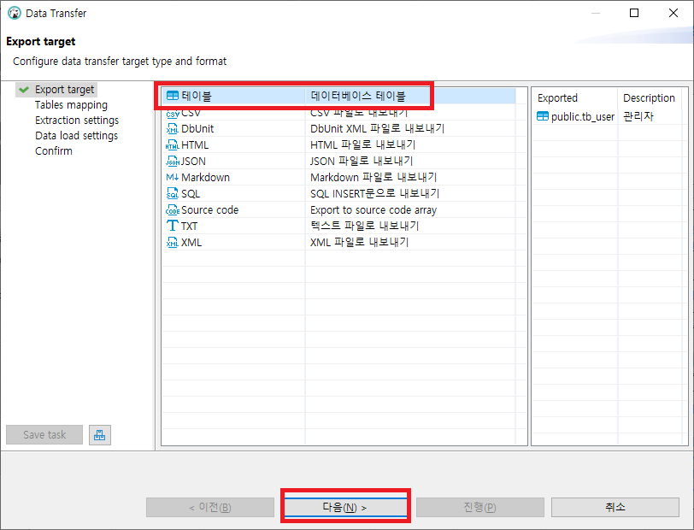
Task: Click the save icon next to Save task
Action: tap(99, 435)
